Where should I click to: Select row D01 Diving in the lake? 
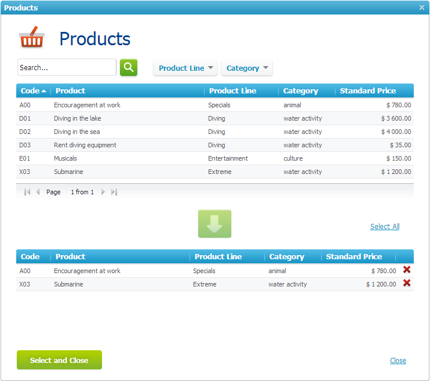215,118
